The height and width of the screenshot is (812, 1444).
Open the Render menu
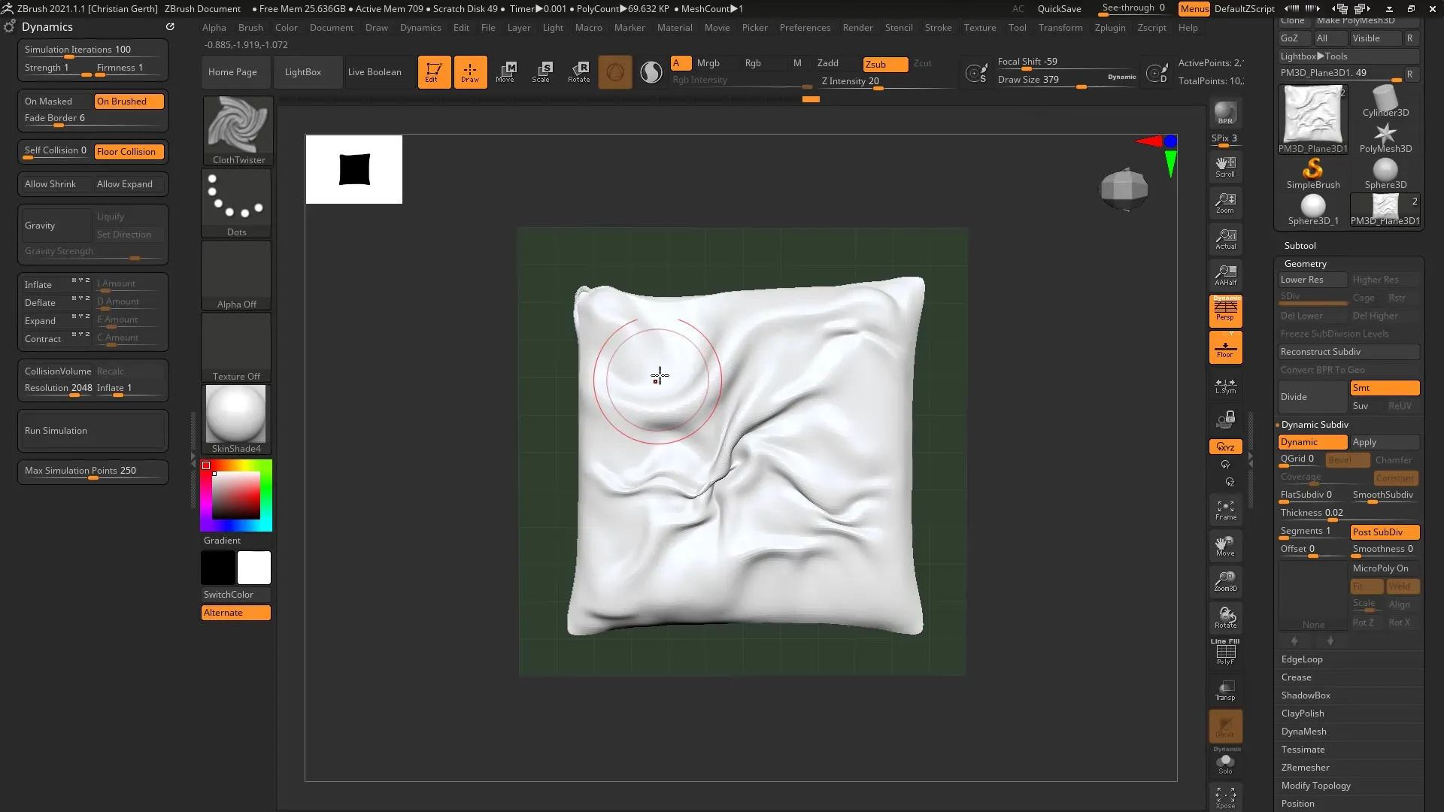pyautogui.click(x=857, y=28)
